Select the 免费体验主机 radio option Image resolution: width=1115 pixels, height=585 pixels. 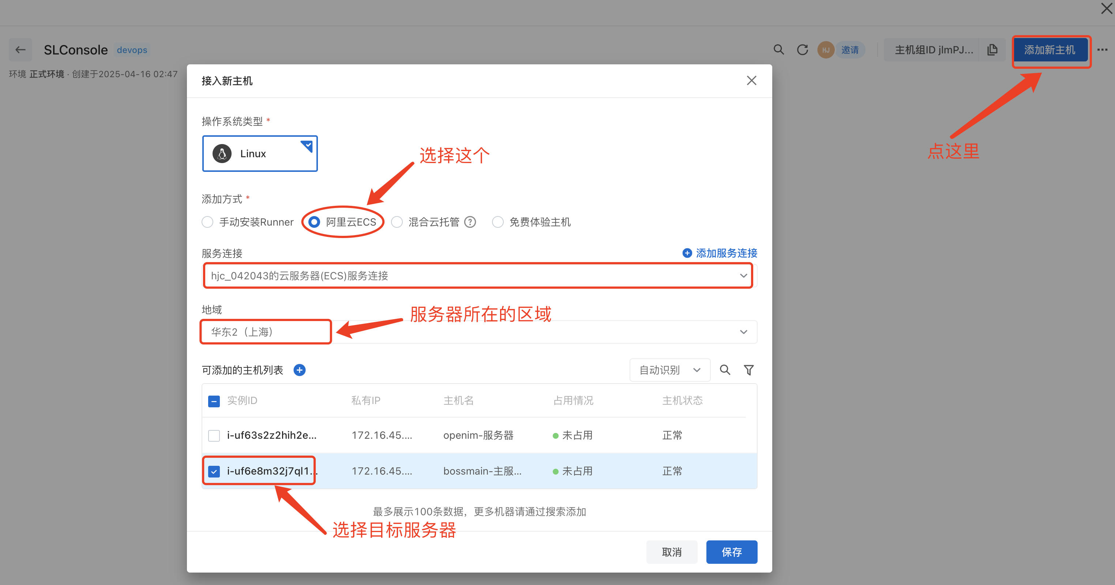(498, 222)
